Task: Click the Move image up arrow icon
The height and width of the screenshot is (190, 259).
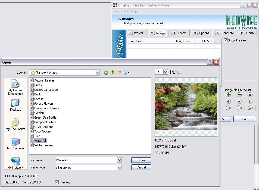Action: [228, 101]
